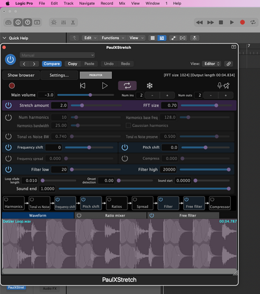Image resolution: width=260 pixels, height=294 pixels.
Task: Click the FFT size slider
Action: click(206, 105)
